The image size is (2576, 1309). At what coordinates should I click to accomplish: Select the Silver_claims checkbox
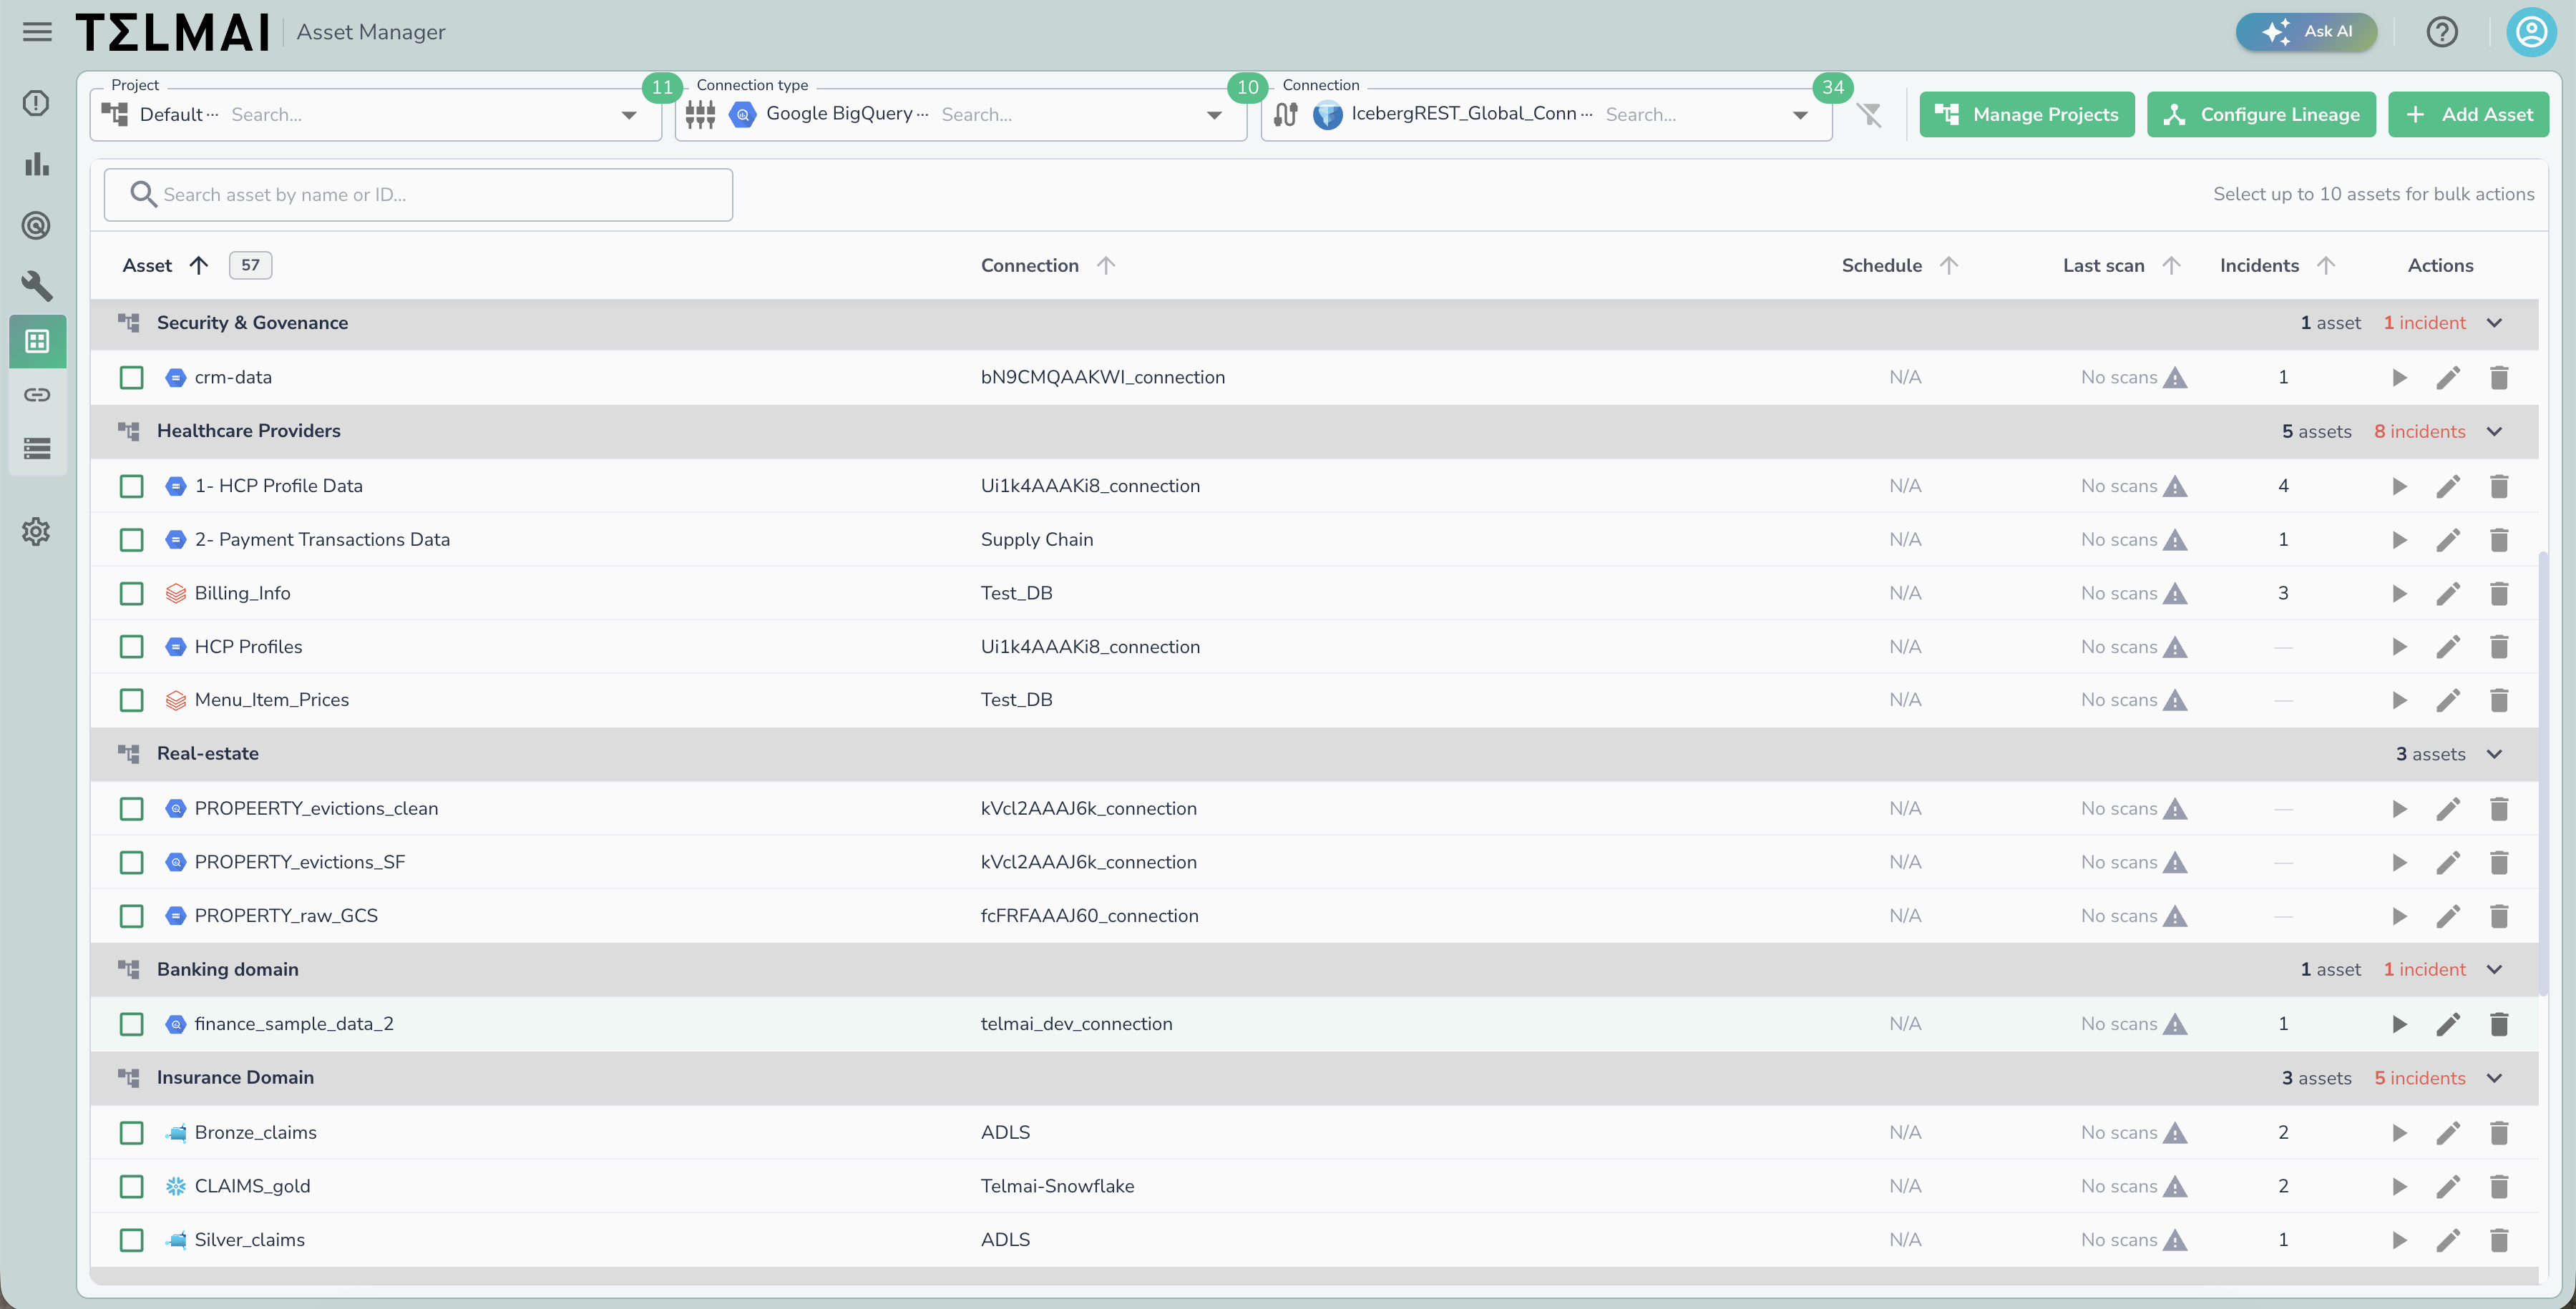coord(131,1240)
